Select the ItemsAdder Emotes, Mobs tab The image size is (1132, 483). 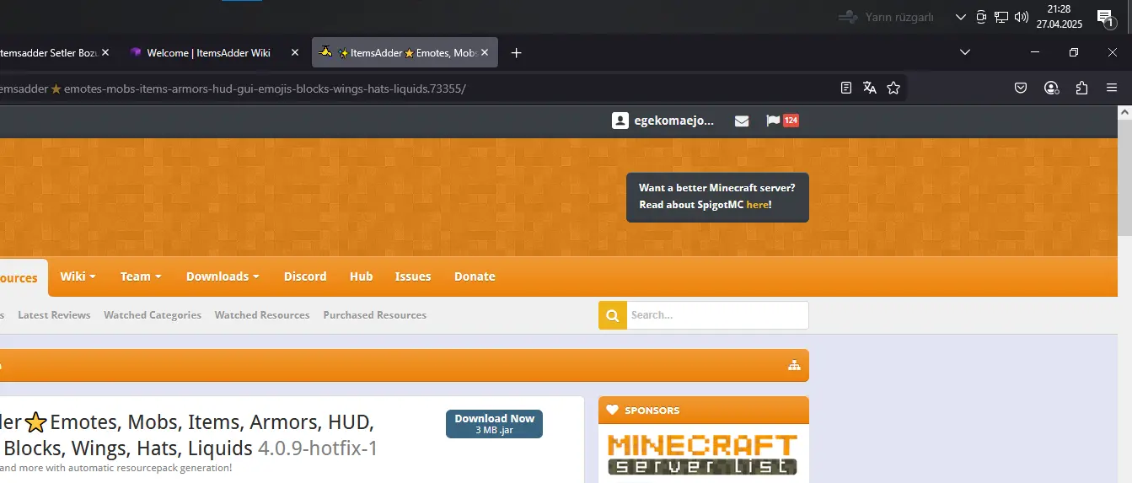coord(405,52)
